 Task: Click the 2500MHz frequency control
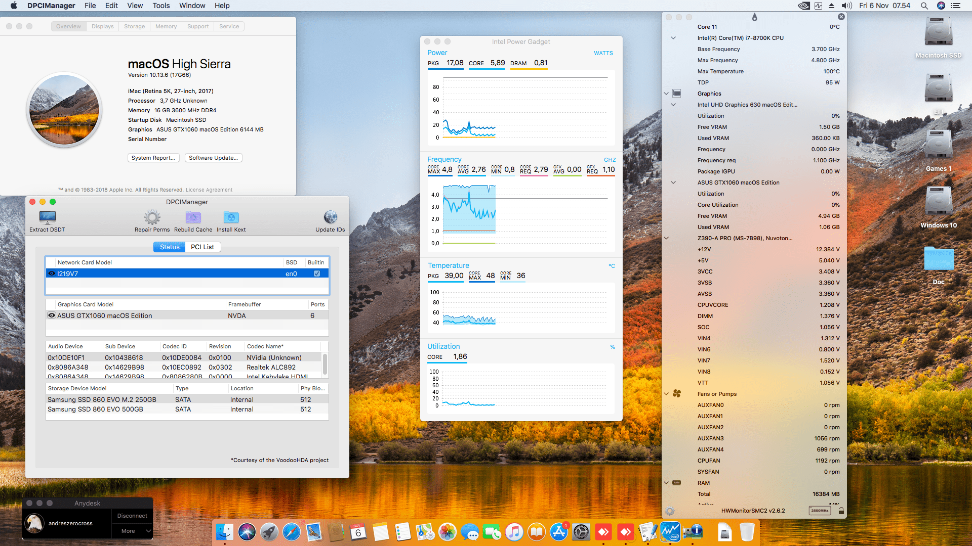(x=819, y=511)
